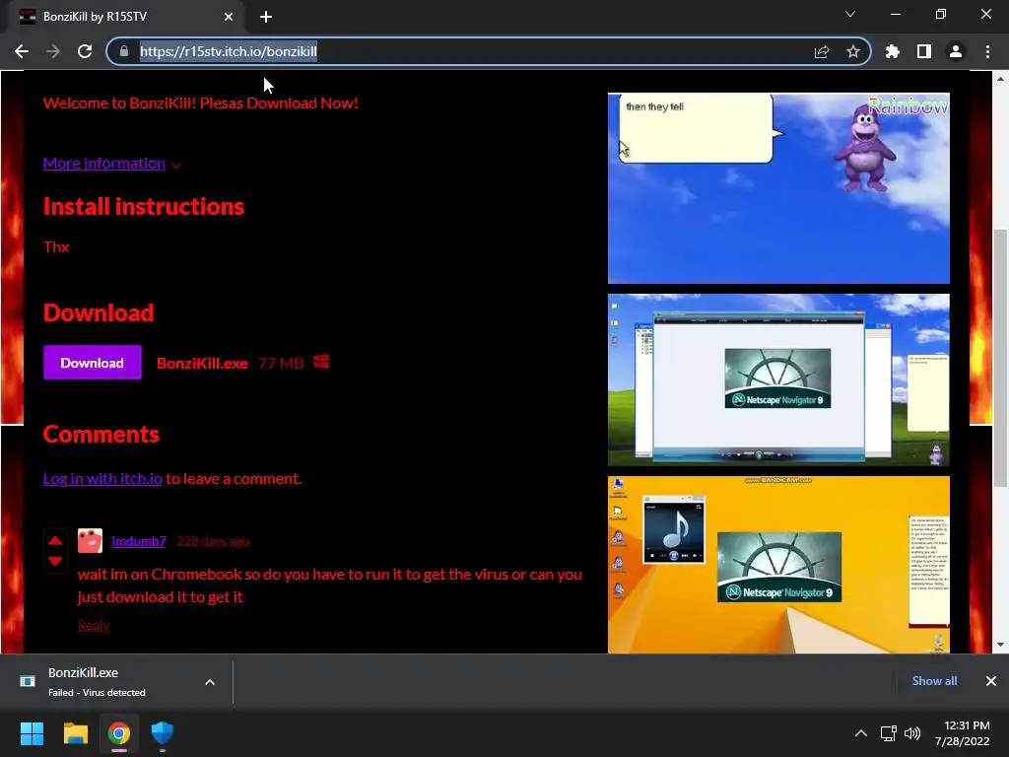Close the BonziKill by R15STV tab

229,17
